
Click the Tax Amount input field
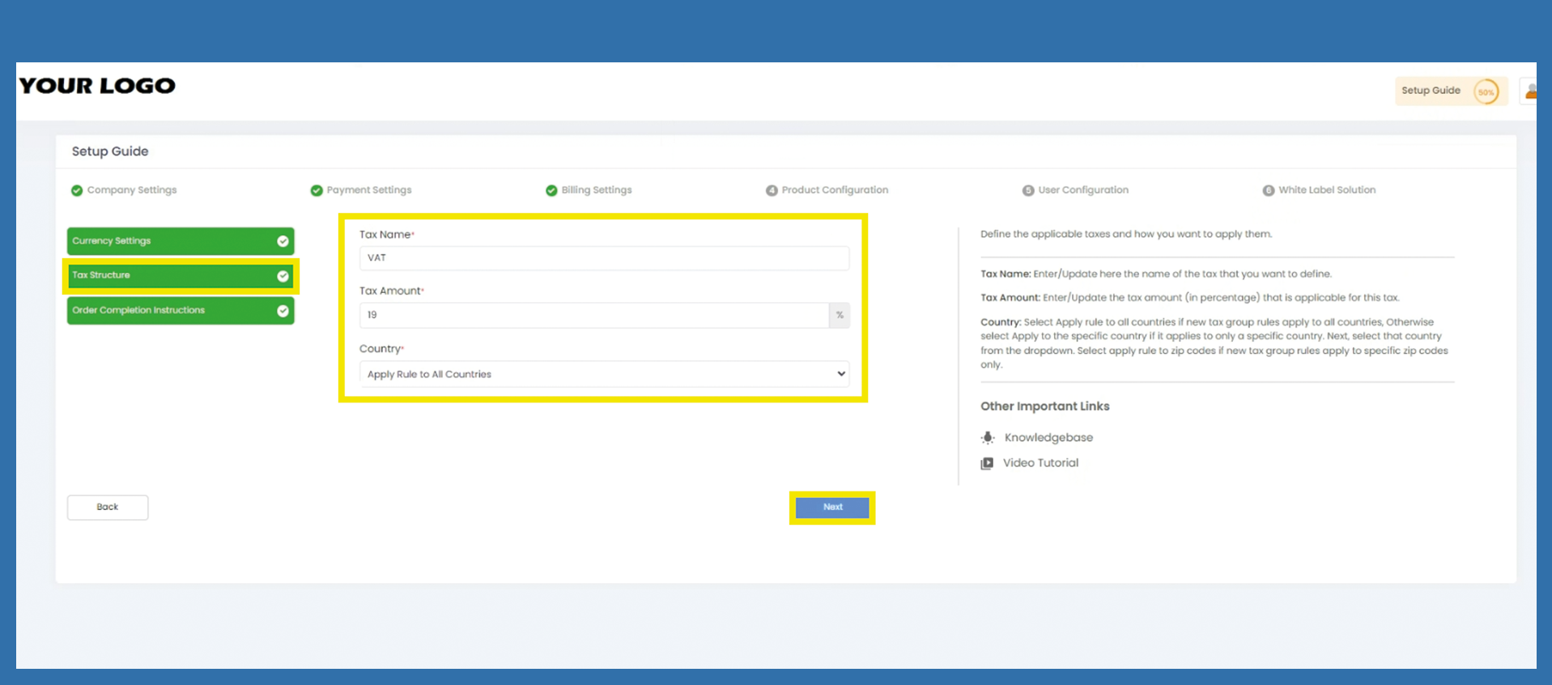click(593, 315)
